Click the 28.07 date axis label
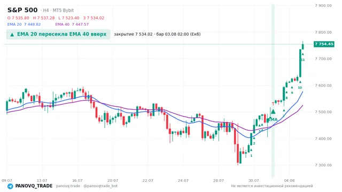342x192 pixels. coord(219,180)
